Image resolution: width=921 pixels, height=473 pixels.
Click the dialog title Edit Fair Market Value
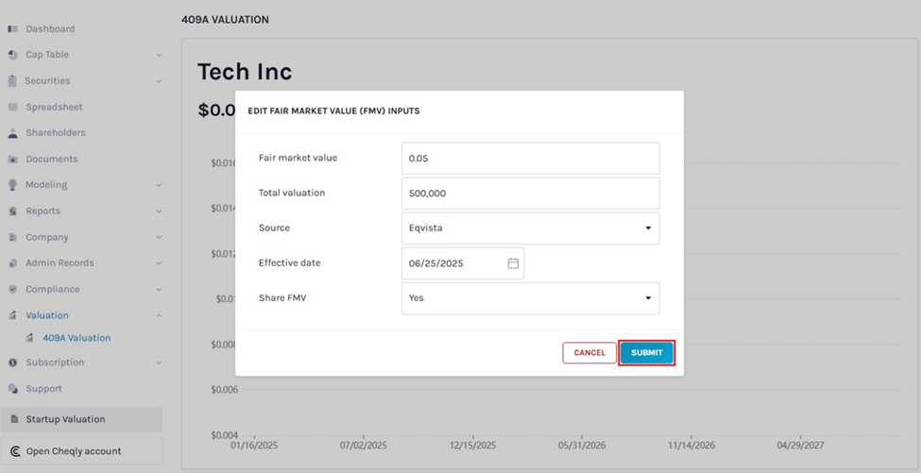tap(333, 110)
